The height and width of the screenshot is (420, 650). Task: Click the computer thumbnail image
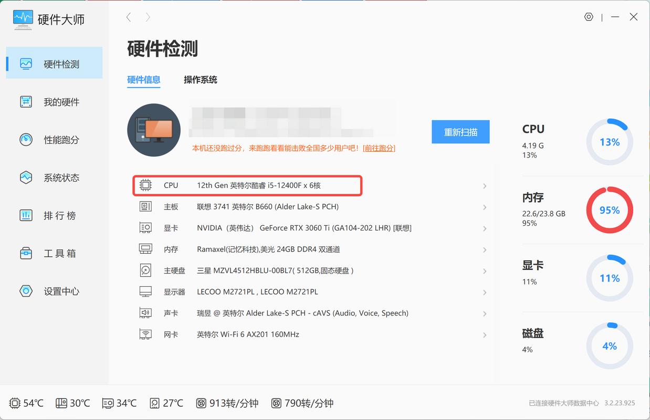click(x=153, y=130)
